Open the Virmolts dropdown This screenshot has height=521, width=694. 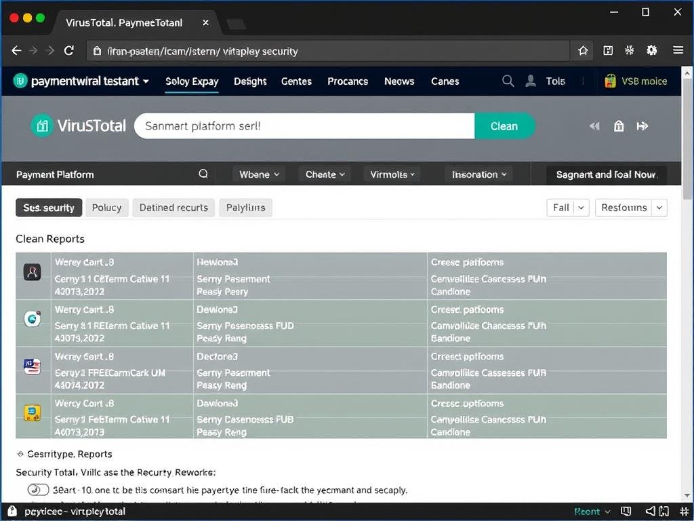pyautogui.click(x=392, y=174)
